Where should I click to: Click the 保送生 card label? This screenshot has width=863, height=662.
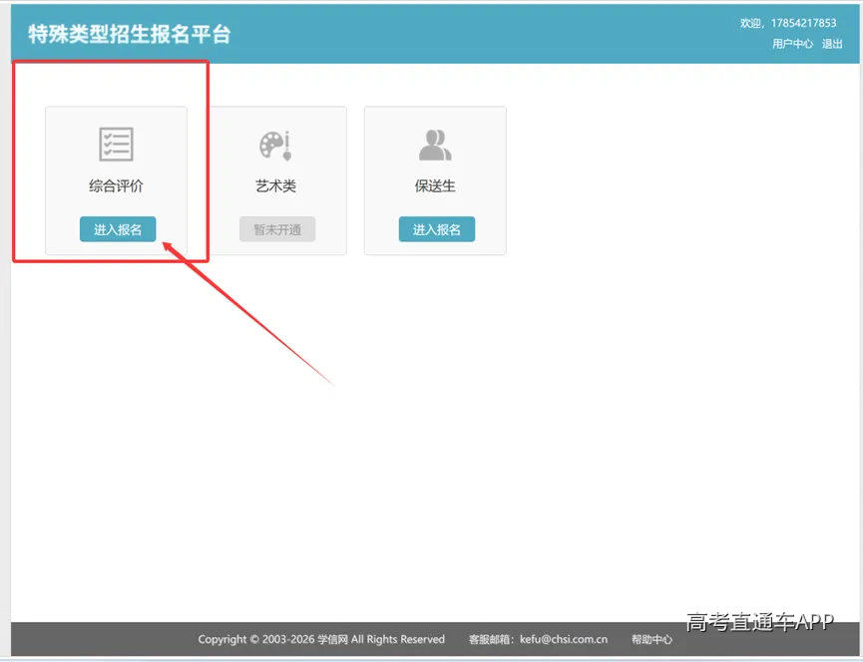tap(435, 186)
